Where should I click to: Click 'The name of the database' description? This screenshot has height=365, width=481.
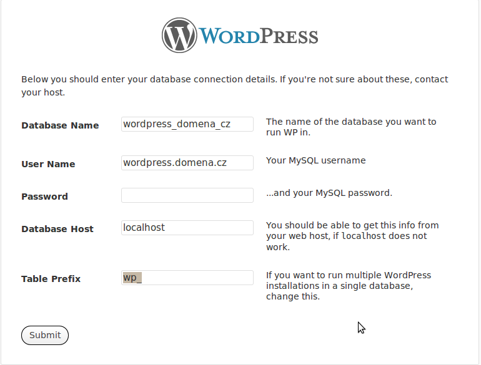click(351, 127)
